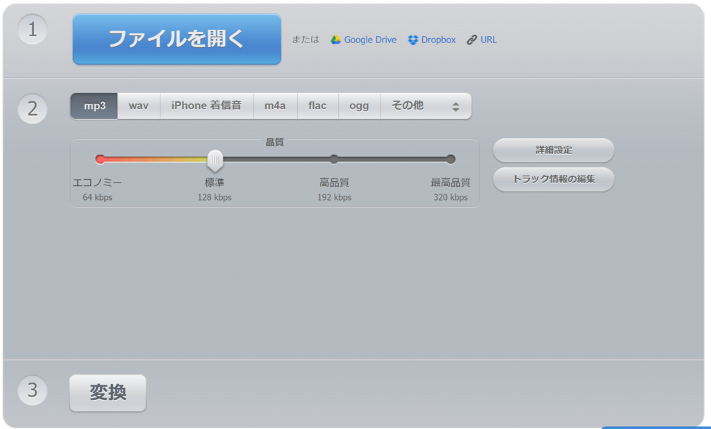Click the 320 kbps label

[450, 197]
